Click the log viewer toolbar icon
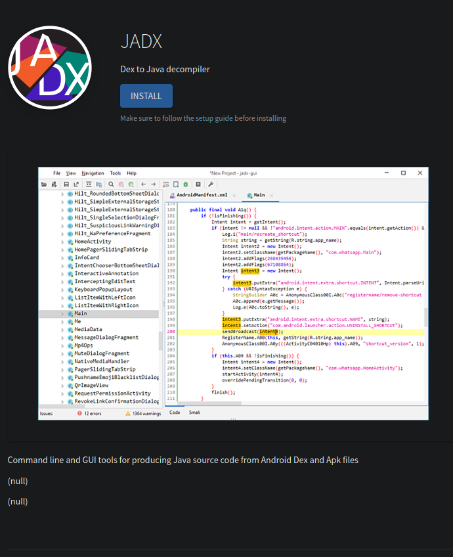 click(198, 185)
